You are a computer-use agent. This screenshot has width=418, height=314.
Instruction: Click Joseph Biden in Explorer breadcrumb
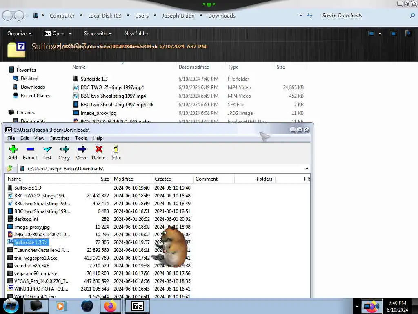(178, 16)
